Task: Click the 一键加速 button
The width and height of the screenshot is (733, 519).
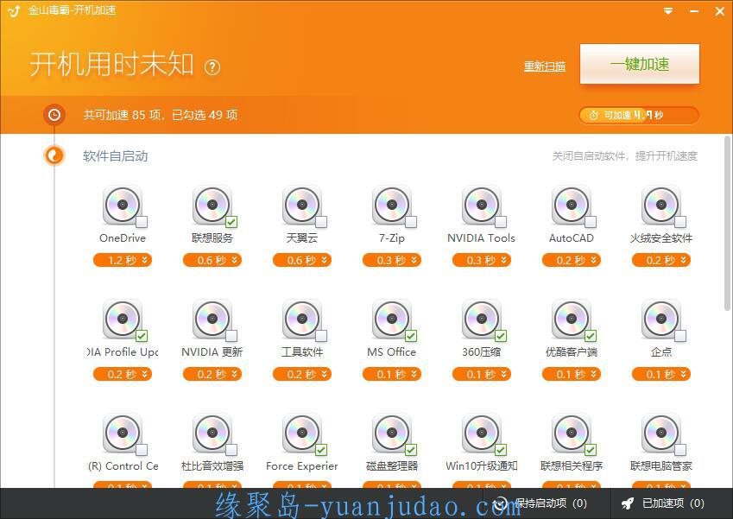Action: pos(640,64)
